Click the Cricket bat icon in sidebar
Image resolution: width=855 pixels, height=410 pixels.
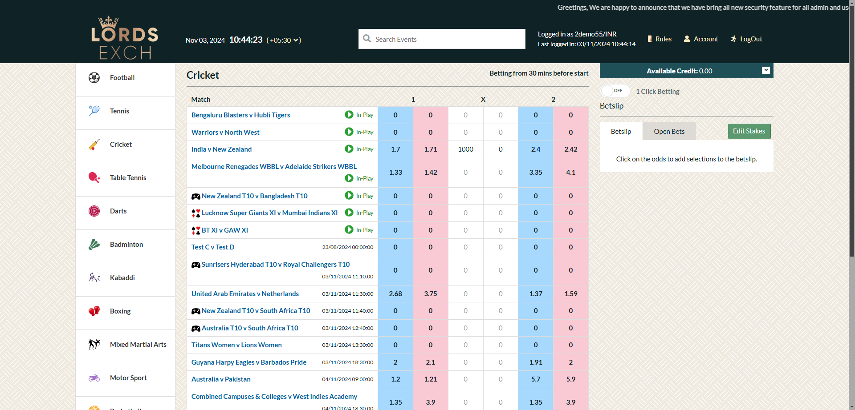[x=94, y=144]
